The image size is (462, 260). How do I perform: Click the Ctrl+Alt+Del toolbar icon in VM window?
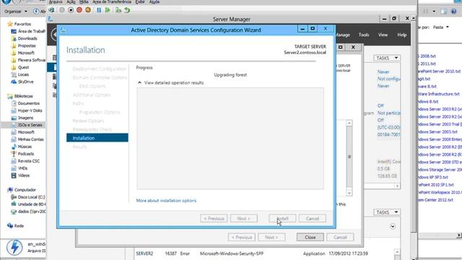click(x=51, y=10)
